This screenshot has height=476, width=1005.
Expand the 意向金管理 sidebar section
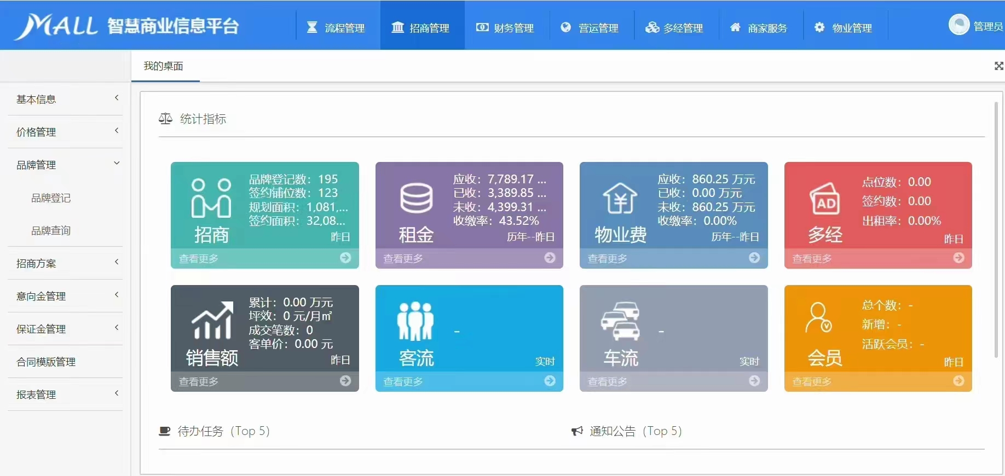tap(65, 296)
